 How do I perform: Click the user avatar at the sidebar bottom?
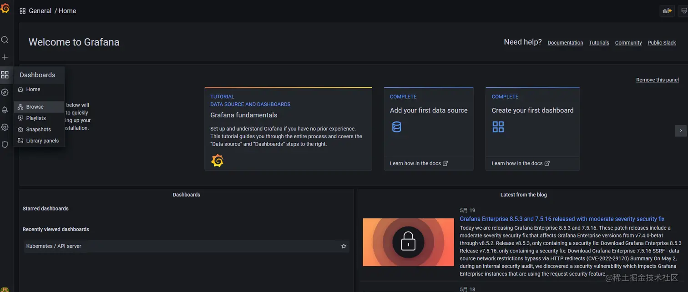[5, 289]
